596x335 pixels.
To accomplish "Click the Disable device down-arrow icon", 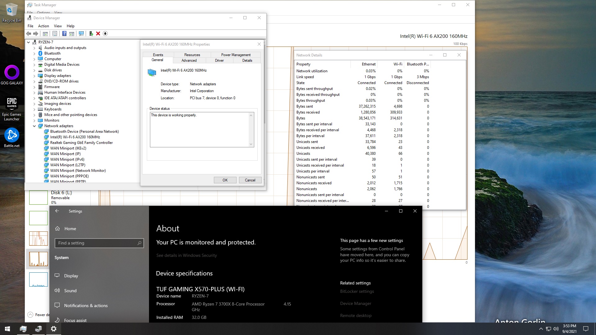I will point(105,33).
